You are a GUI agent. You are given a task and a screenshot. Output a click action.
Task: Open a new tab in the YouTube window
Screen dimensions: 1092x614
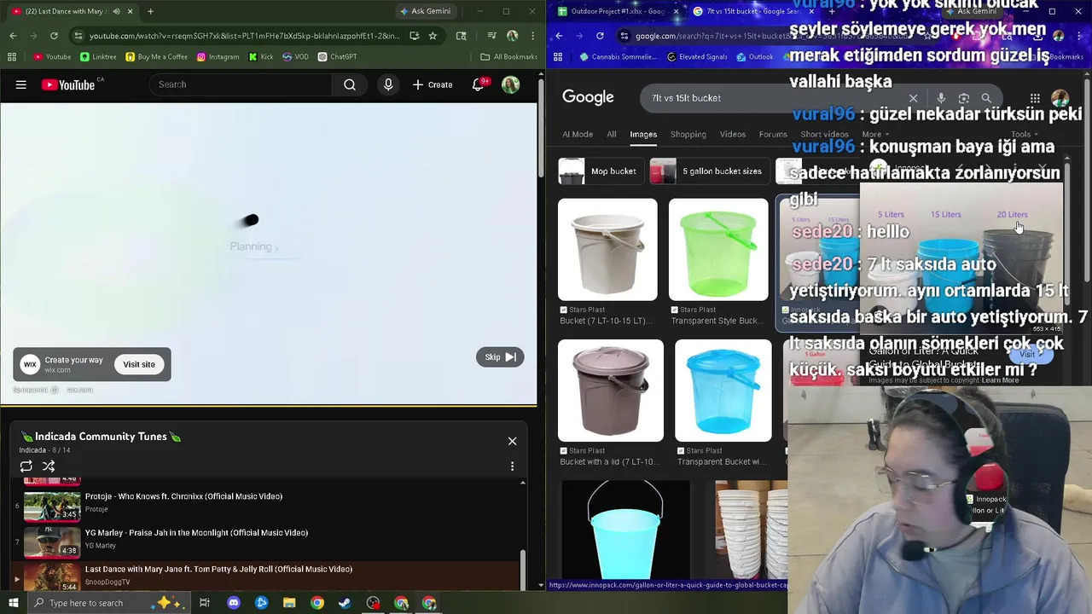(x=150, y=11)
